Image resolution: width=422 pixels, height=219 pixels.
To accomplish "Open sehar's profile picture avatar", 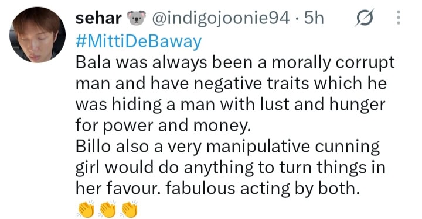I will pyautogui.click(x=37, y=35).
